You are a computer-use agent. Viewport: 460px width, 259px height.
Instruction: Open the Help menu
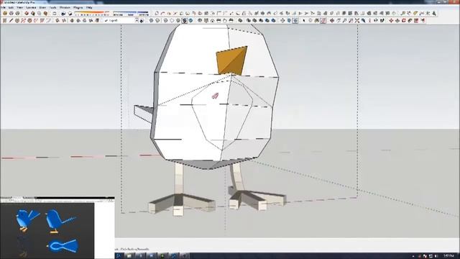click(89, 7)
